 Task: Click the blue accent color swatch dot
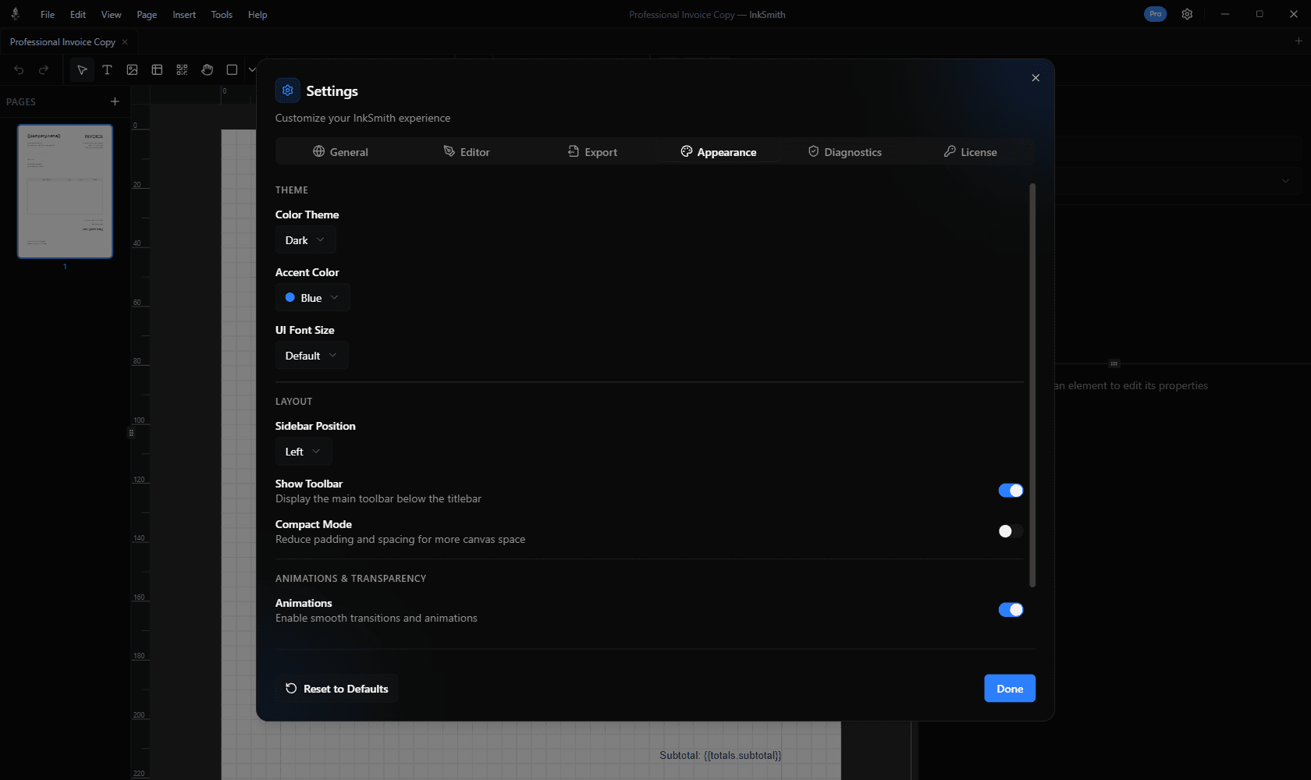(290, 298)
